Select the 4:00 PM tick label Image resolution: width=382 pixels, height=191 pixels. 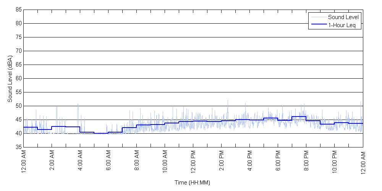pyautogui.click(x=250, y=161)
